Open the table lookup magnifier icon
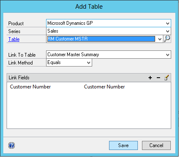The height and width of the screenshot is (157, 179). 167,39
